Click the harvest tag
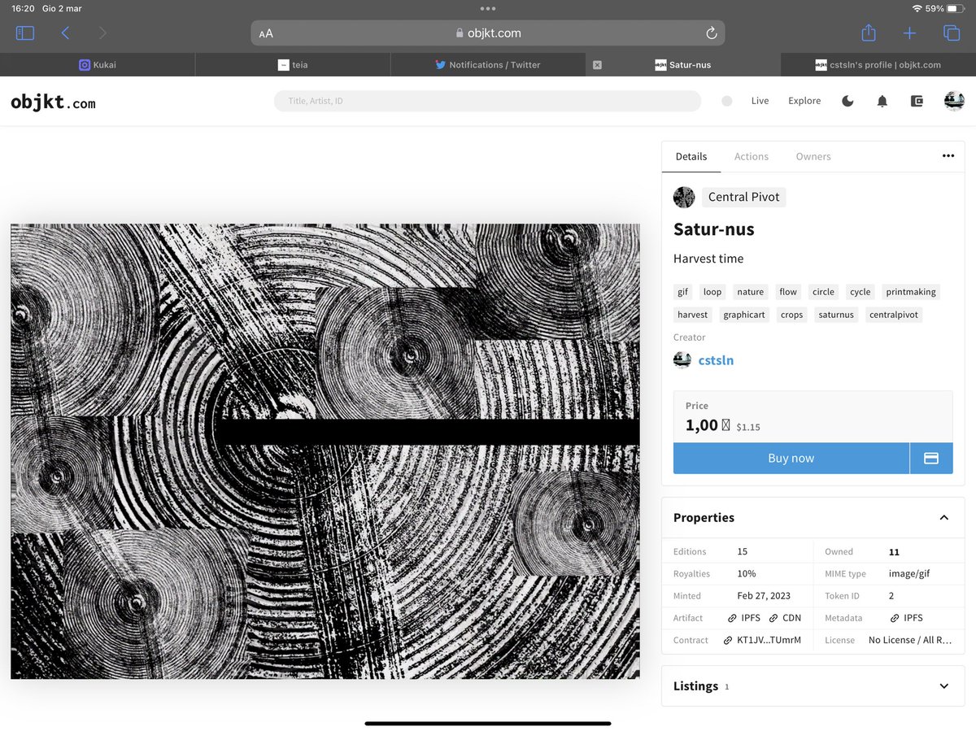 click(x=693, y=315)
